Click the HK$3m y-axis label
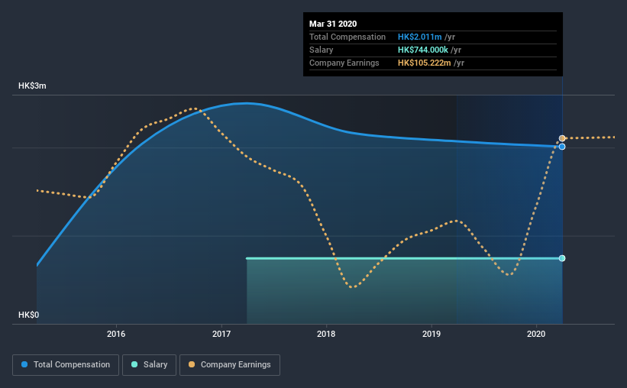This screenshot has width=627, height=388. point(32,86)
